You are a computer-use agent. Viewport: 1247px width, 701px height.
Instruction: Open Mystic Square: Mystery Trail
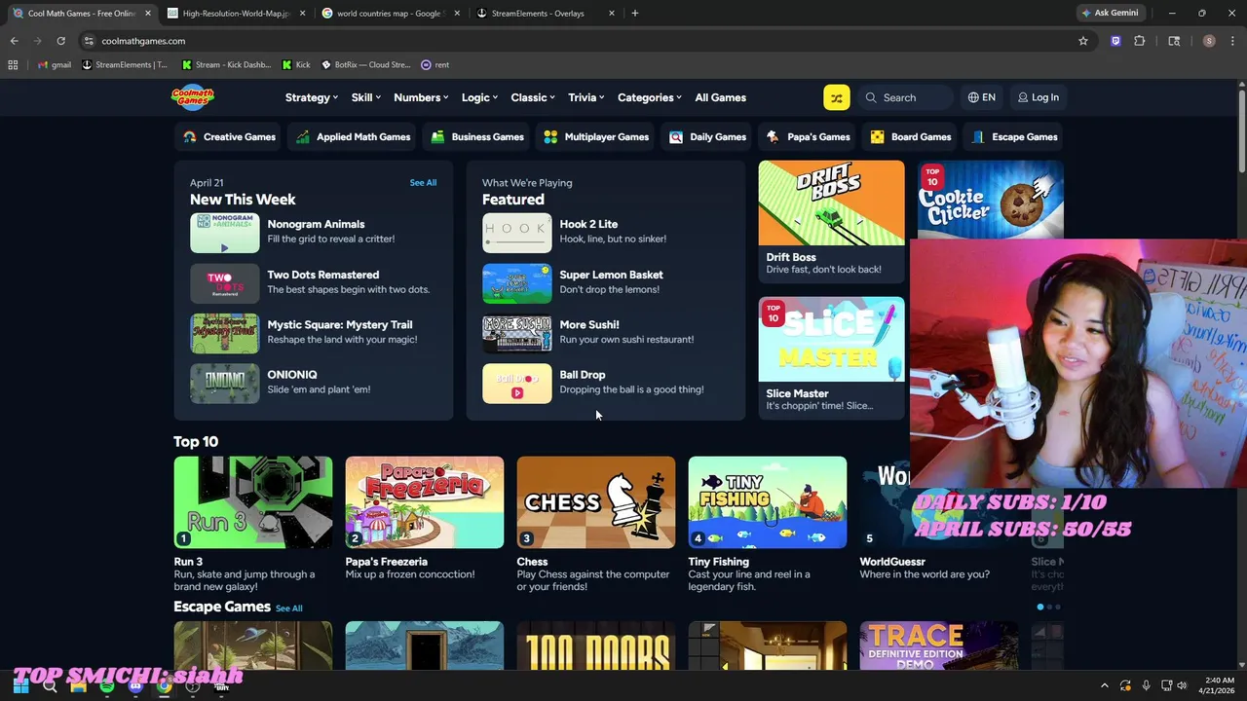click(x=312, y=332)
